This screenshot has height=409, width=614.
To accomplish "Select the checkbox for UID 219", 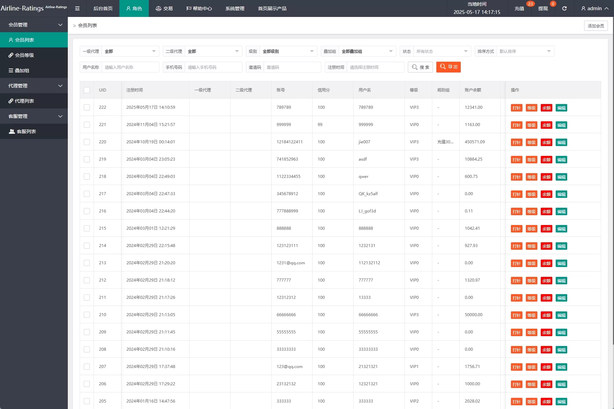I will tap(87, 159).
